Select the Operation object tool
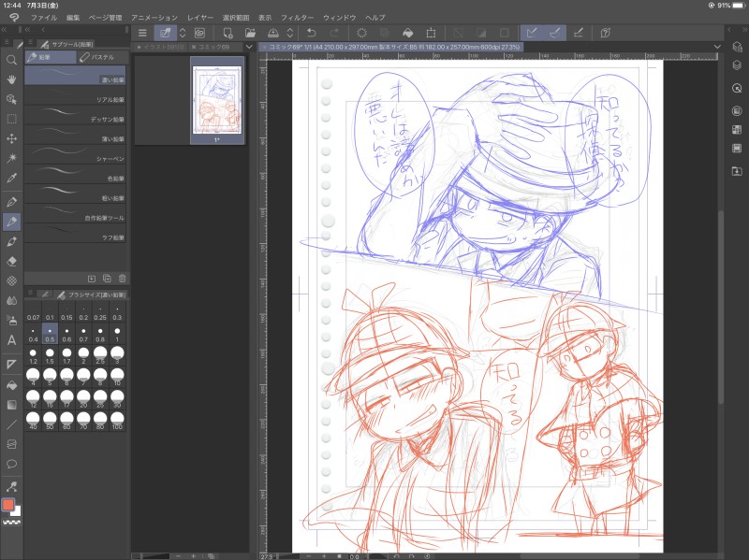This screenshot has width=749, height=560. pyautogui.click(x=11, y=99)
